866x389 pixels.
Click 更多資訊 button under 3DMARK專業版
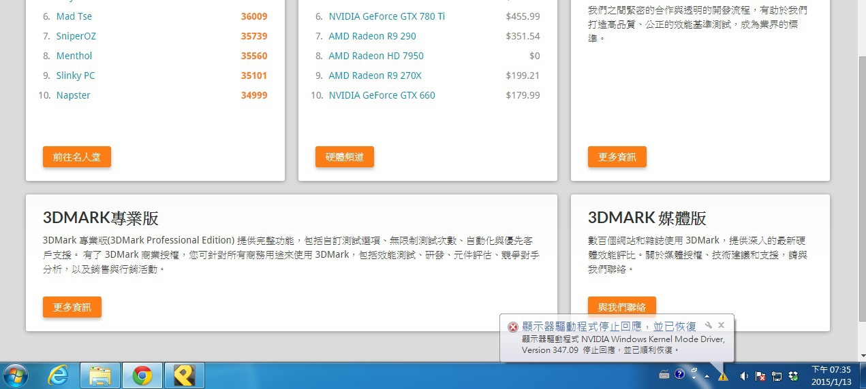click(x=72, y=307)
